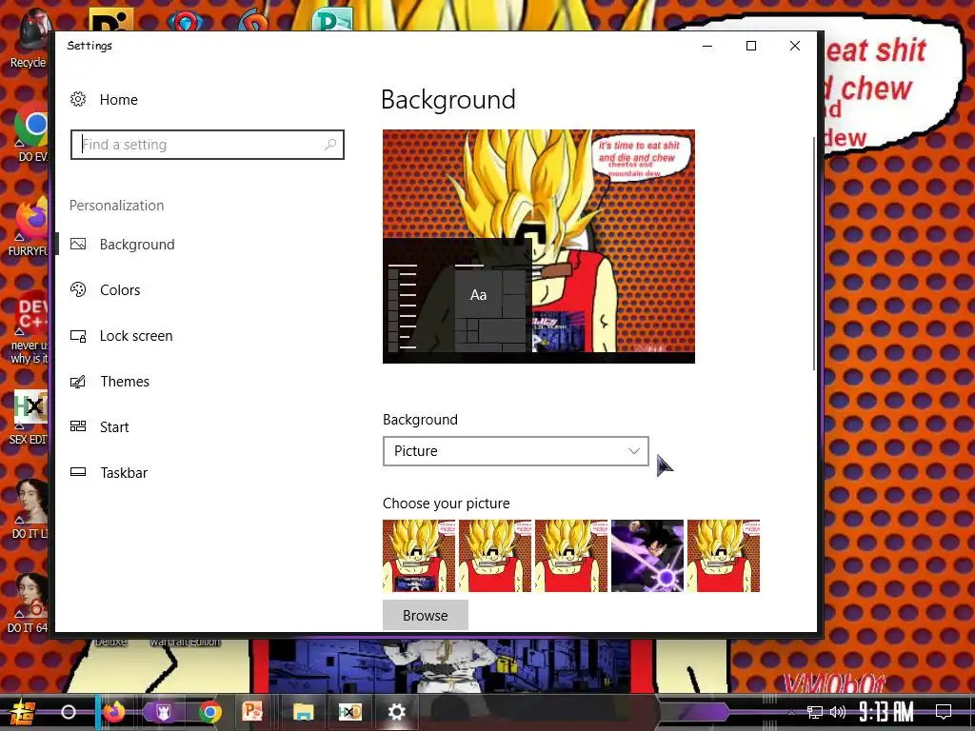
Task: Click the Background picture icon in sidebar
Action: tap(78, 245)
